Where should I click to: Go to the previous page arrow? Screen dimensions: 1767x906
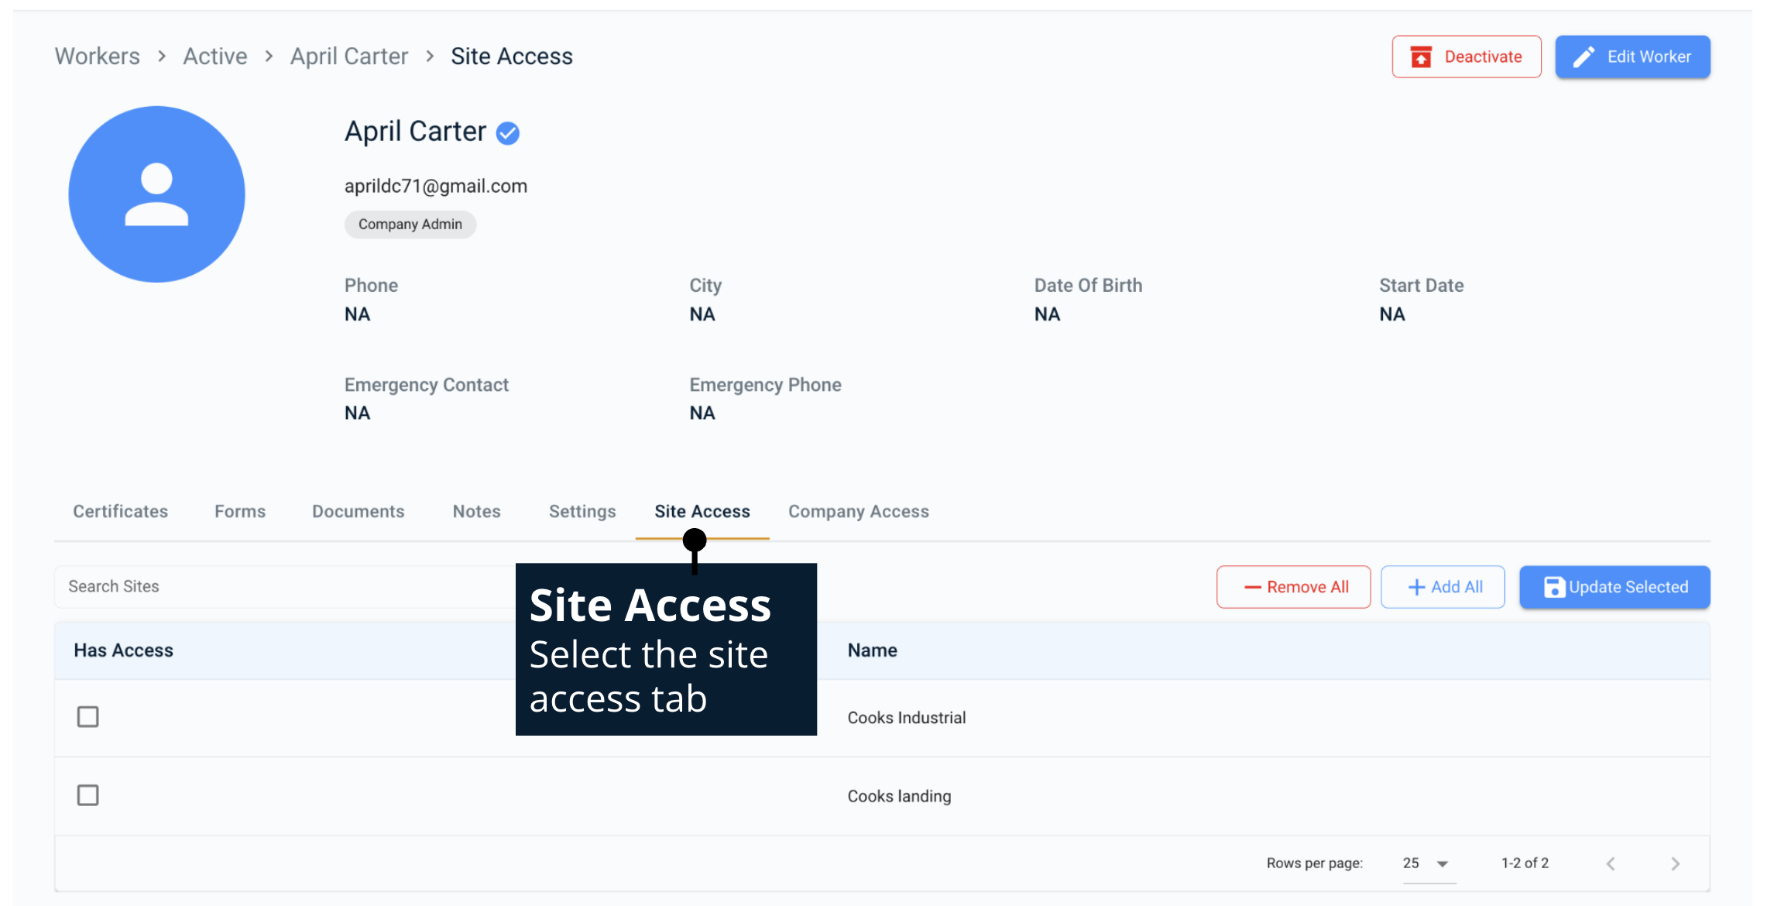coord(1611,863)
